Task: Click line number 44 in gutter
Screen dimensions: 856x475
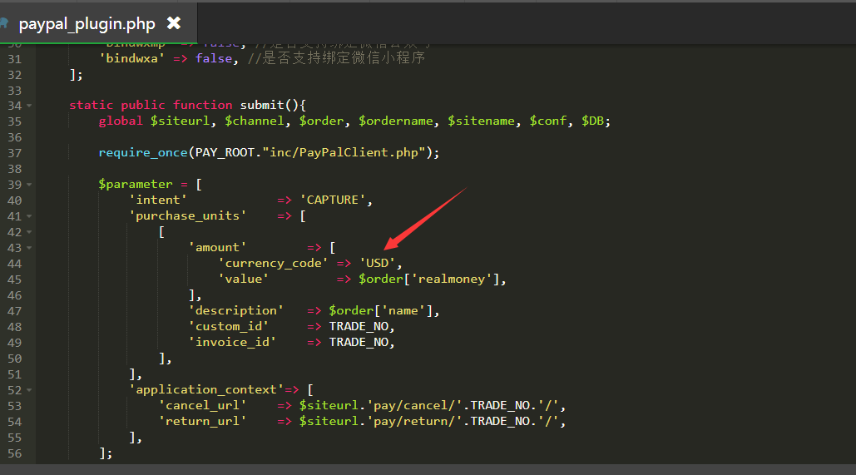Action: click(x=14, y=264)
